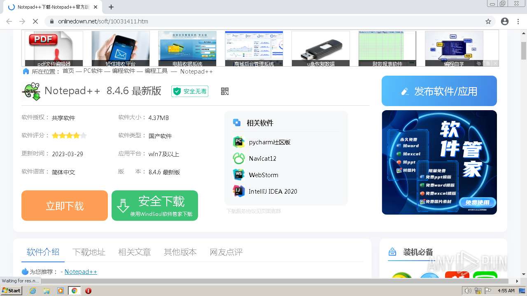Go to PC软件 breadcrumb link
Screen dimensions: 527x296
pyautogui.click(x=93, y=71)
